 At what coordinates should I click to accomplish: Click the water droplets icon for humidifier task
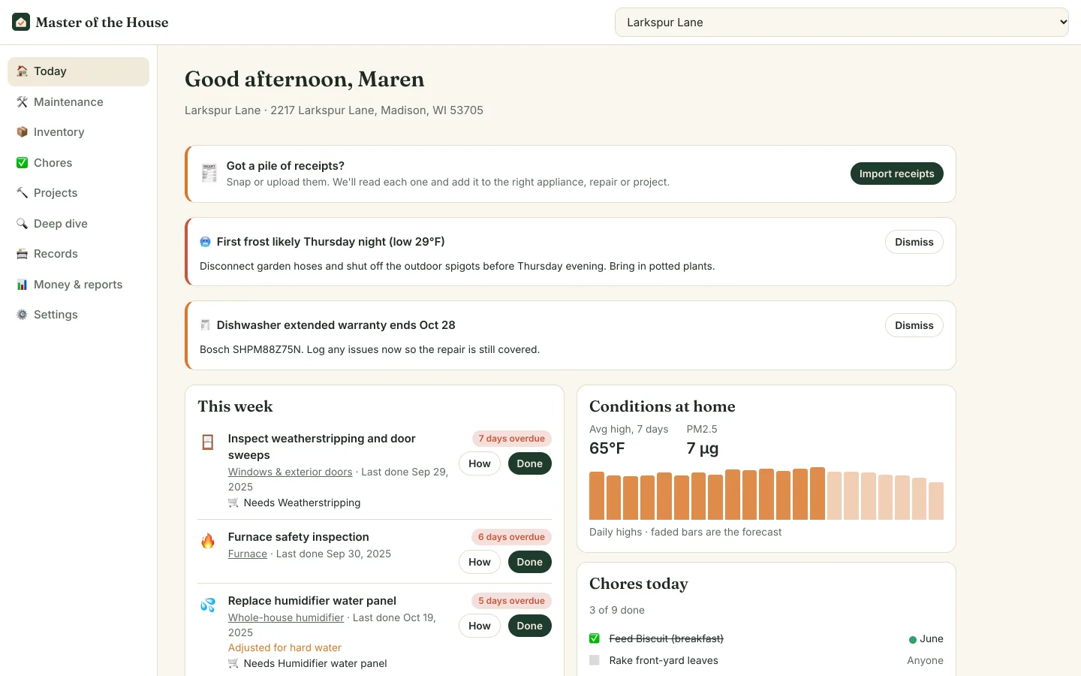208,605
